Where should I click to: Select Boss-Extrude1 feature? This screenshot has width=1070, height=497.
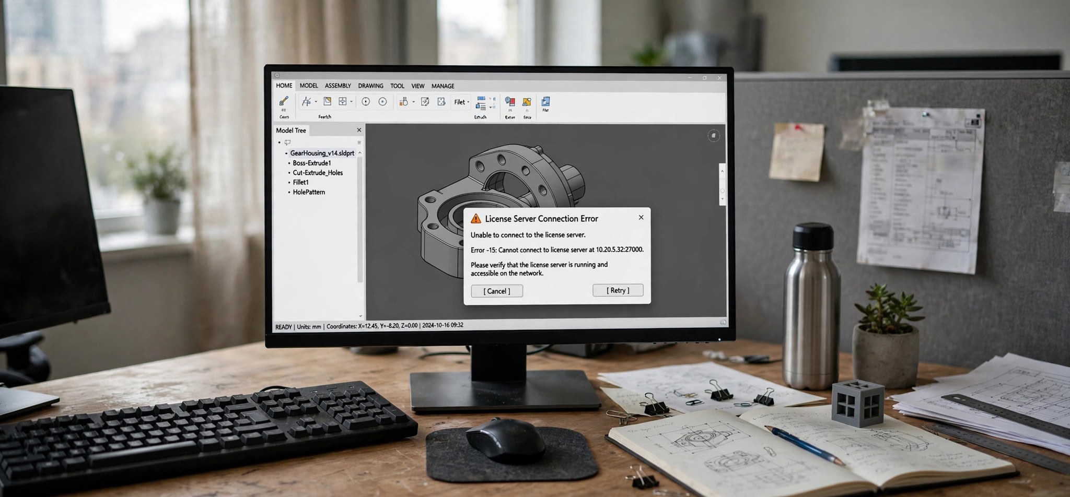click(312, 163)
